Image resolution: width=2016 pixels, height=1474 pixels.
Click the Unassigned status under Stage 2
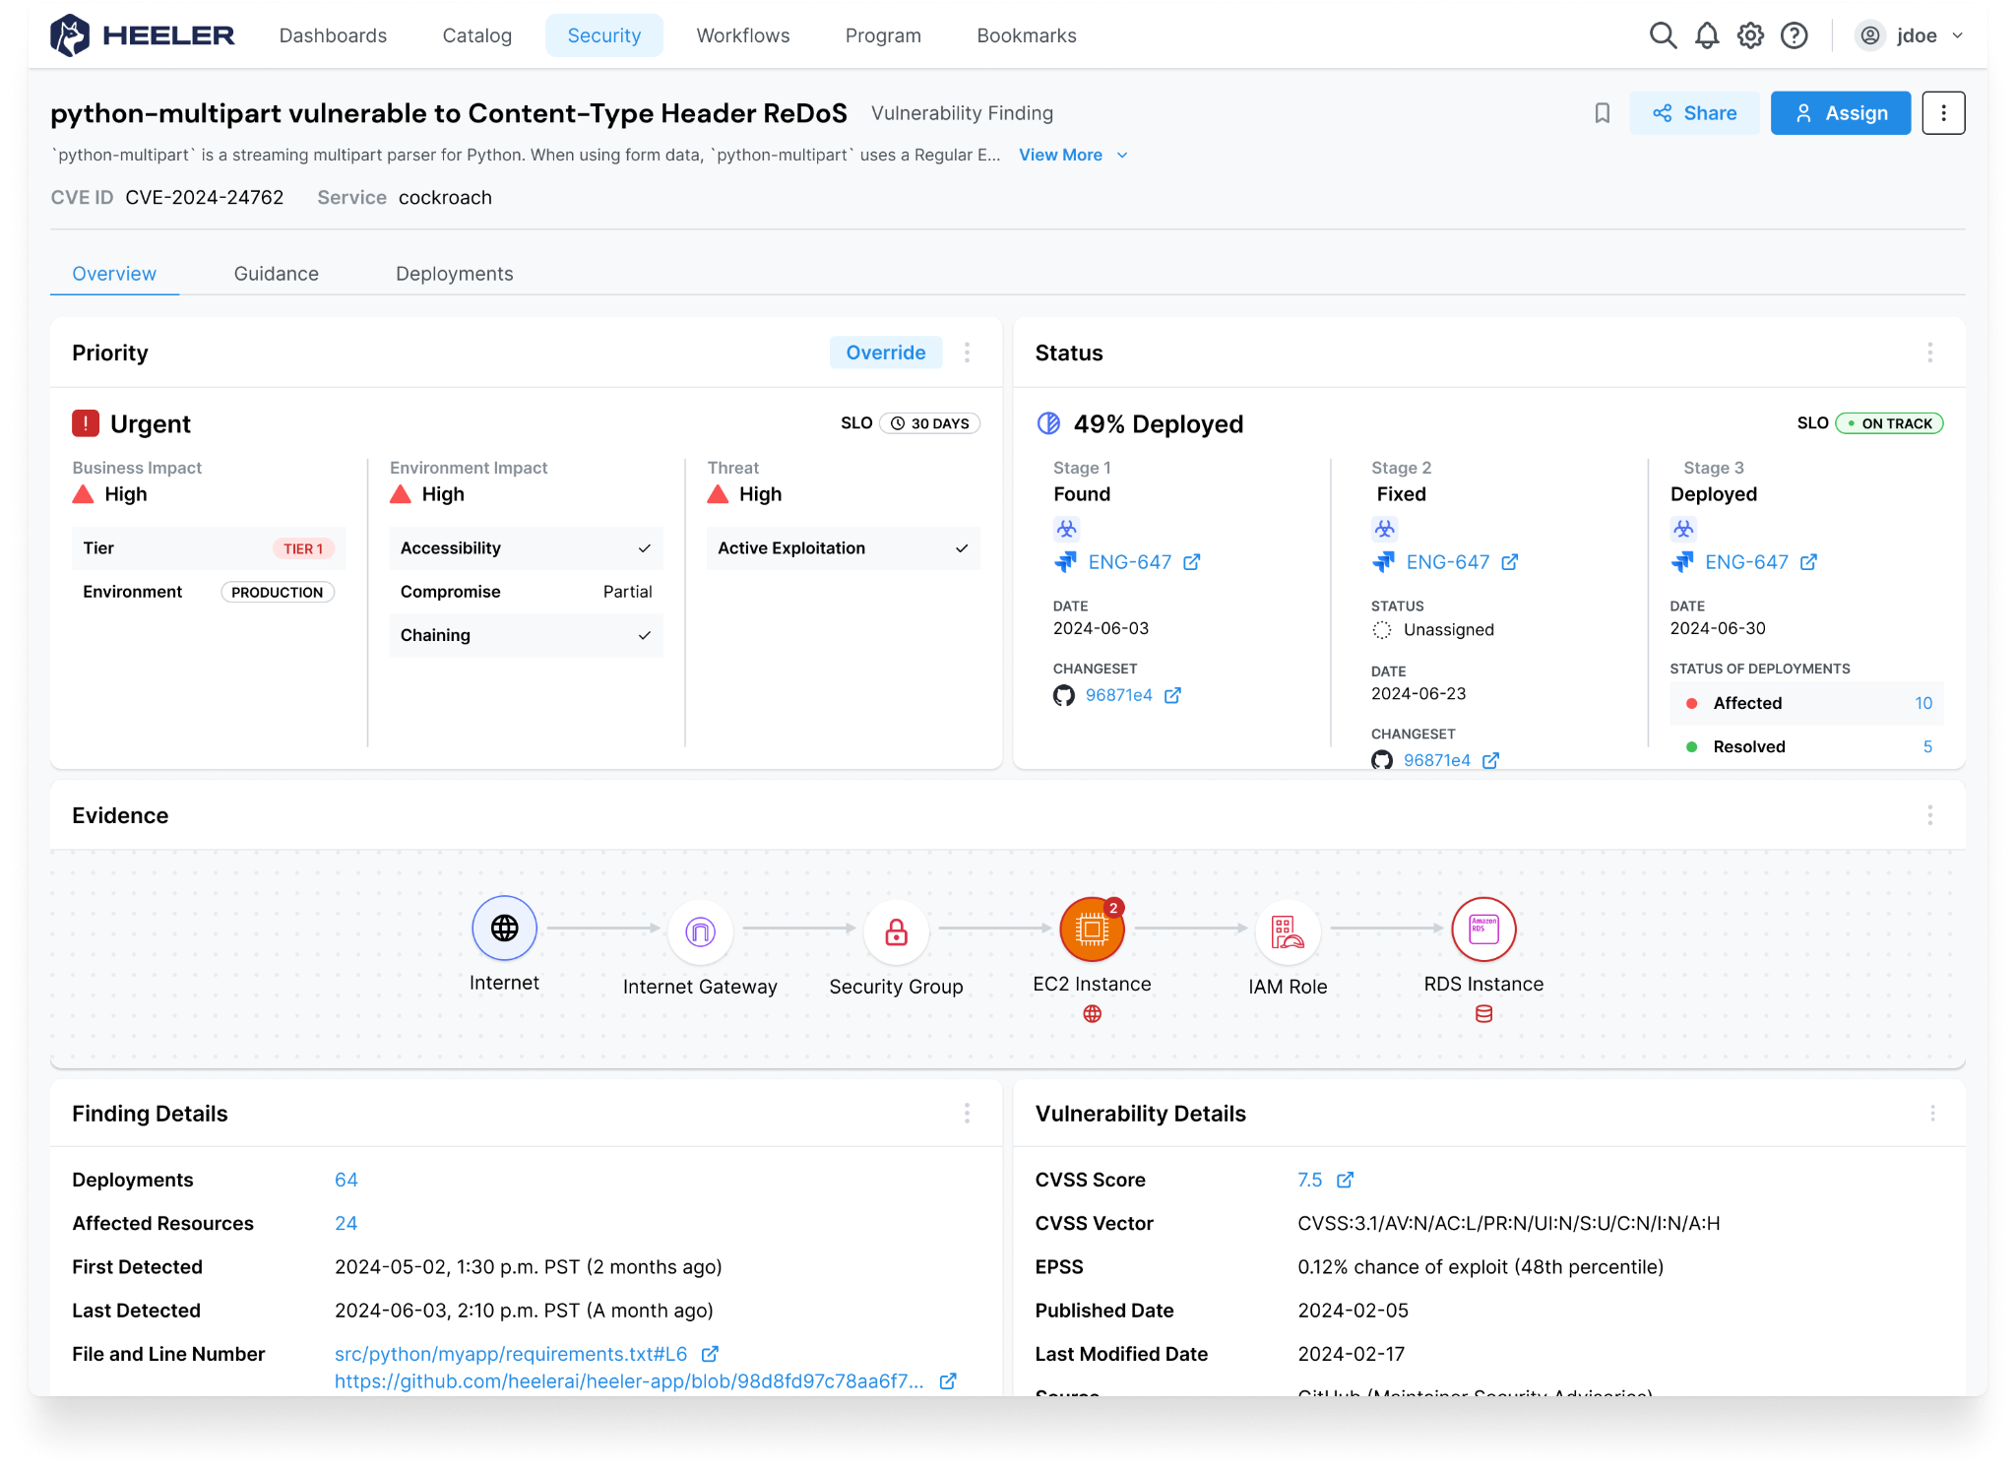1433,630
